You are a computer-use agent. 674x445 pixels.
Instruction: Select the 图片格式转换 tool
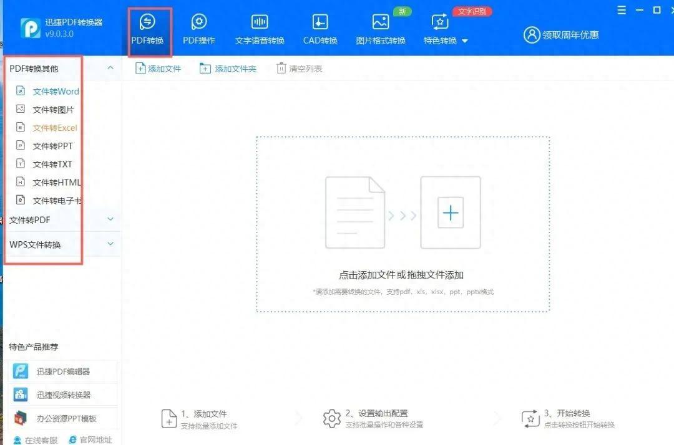[381, 28]
